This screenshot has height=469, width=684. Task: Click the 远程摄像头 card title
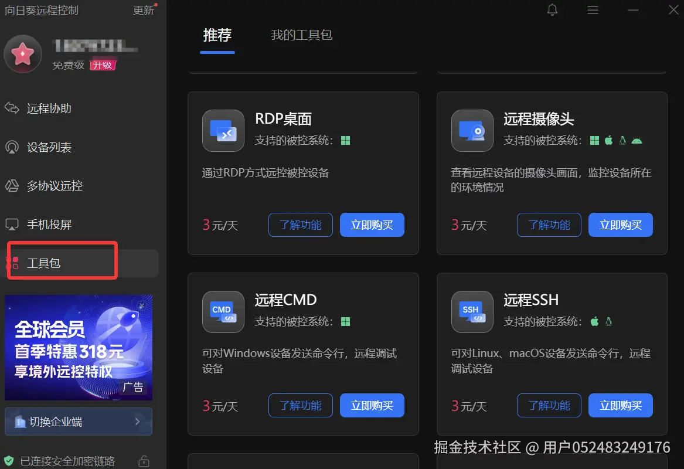[539, 118]
